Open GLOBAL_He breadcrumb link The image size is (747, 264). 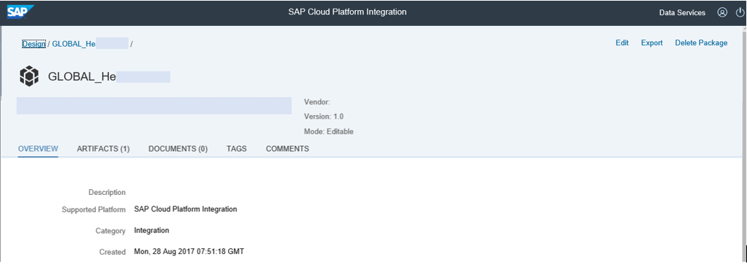coord(74,44)
